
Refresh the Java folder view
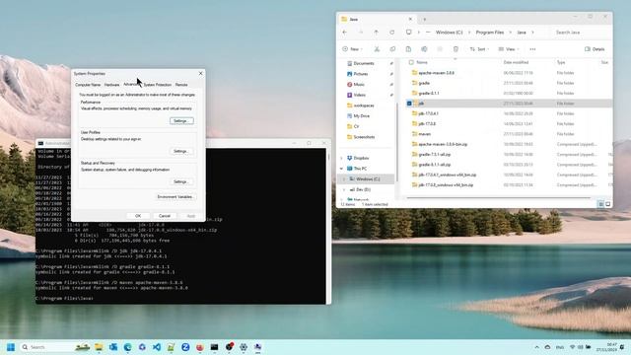click(x=391, y=33)
